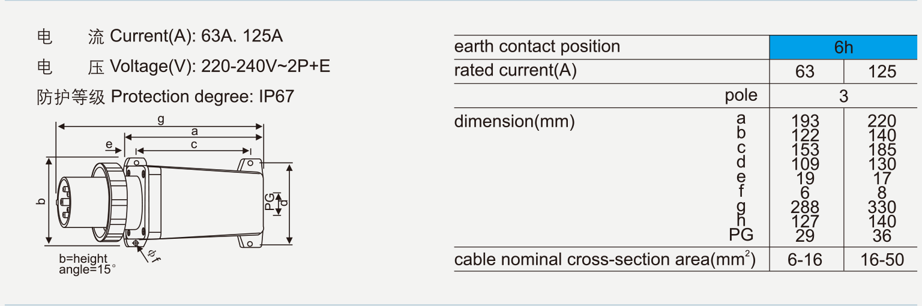This screenshot has width=922, height=306.
Task: Click the 'c' dimension label in the drawing
Action: [x=194, y=145]
